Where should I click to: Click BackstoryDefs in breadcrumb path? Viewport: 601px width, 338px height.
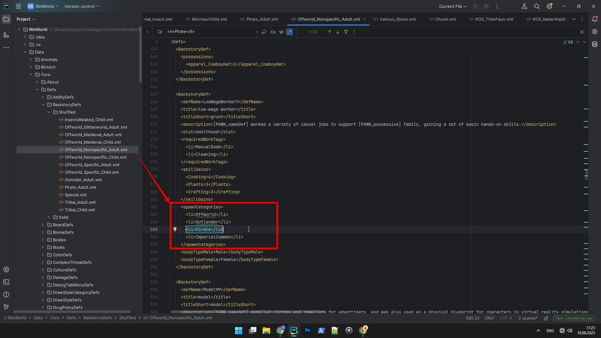(97, 318)
